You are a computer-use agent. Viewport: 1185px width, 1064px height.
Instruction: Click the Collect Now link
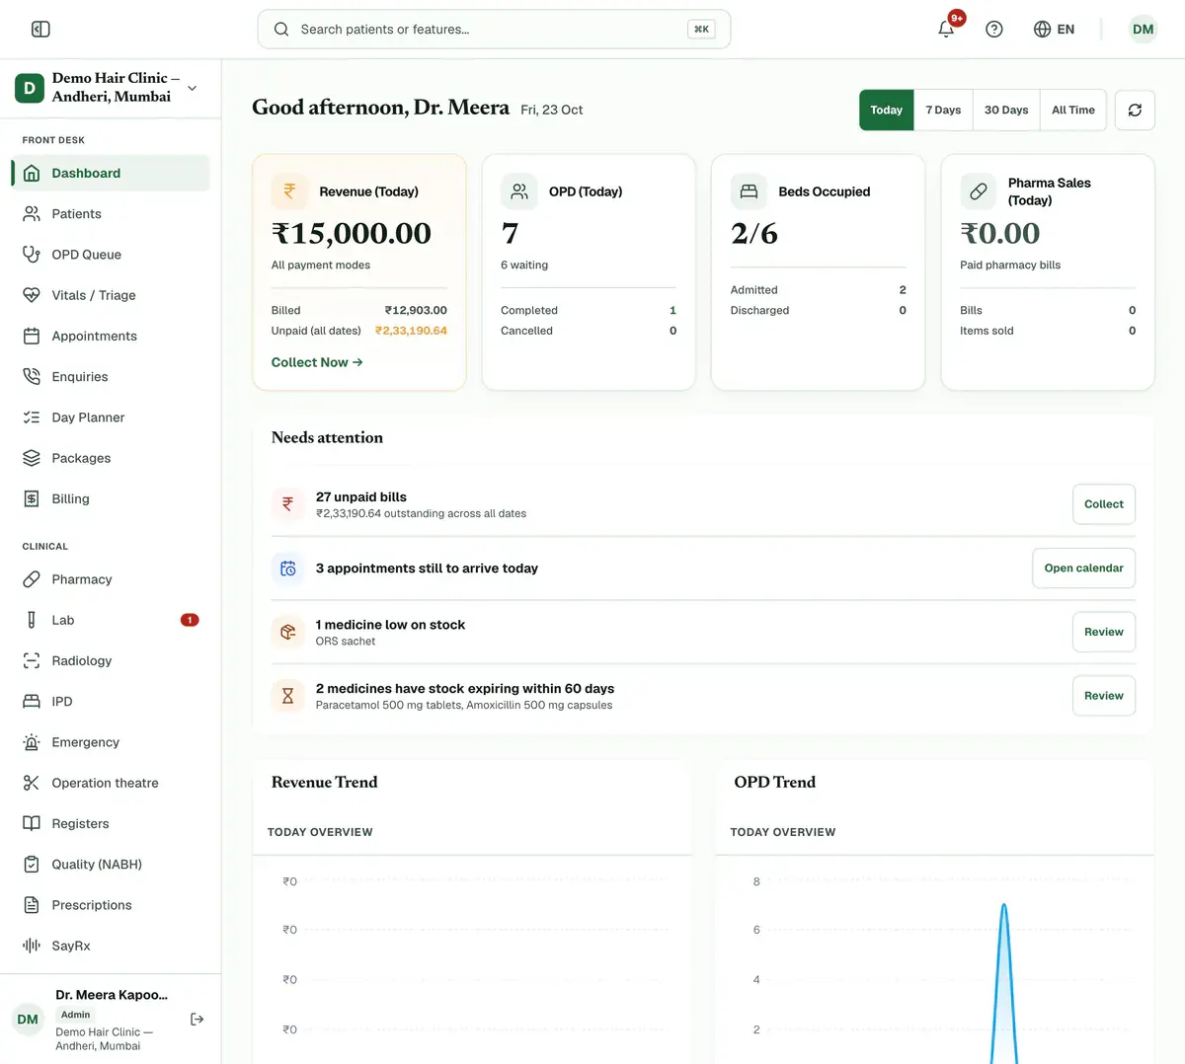317,362
